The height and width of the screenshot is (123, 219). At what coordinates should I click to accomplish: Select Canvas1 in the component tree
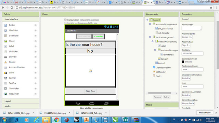point(164,59)
